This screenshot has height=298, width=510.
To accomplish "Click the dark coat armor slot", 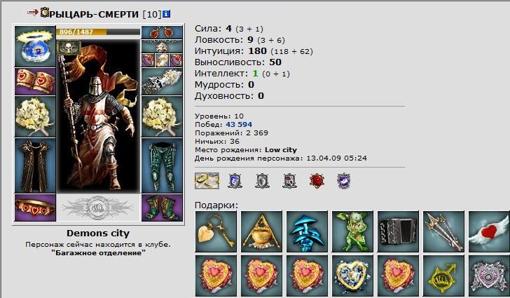I will click(35, 165).
